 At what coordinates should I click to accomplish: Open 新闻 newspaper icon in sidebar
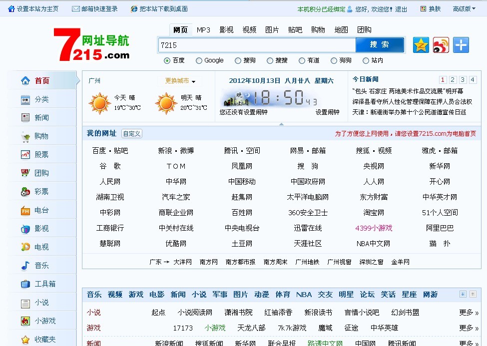point(25,118)
